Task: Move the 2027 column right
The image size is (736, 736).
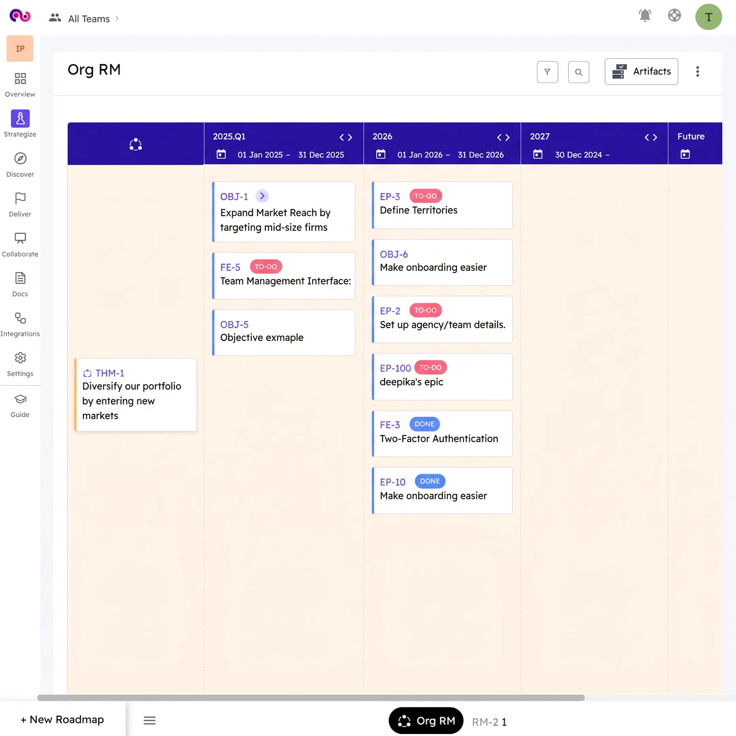Action: [x=655, y=137]
